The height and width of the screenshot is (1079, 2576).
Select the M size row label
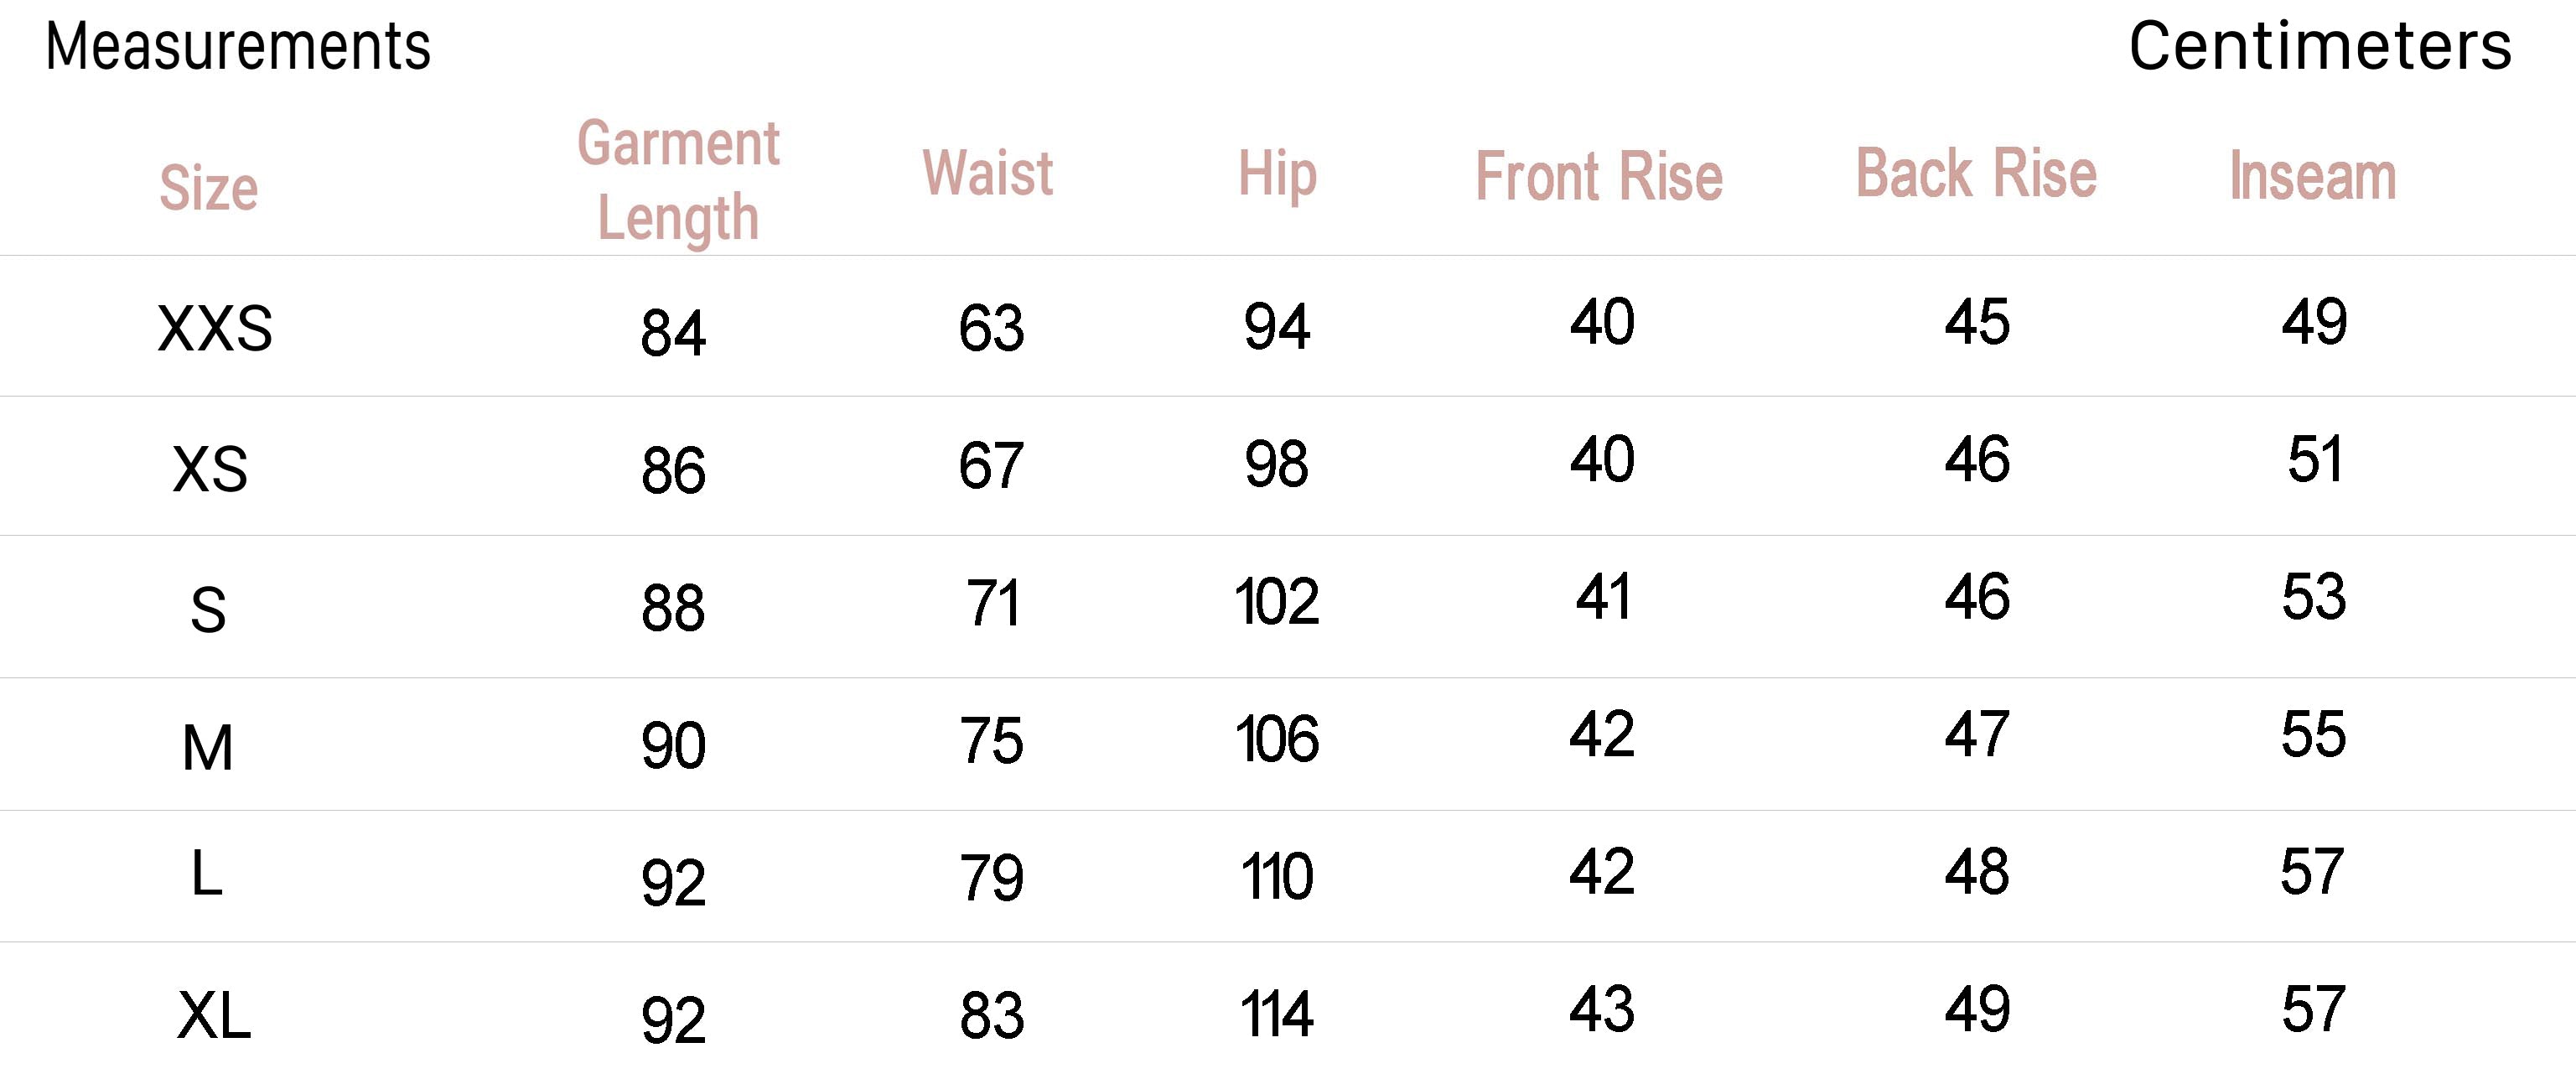pyautogui.click(x=208, y=747)
